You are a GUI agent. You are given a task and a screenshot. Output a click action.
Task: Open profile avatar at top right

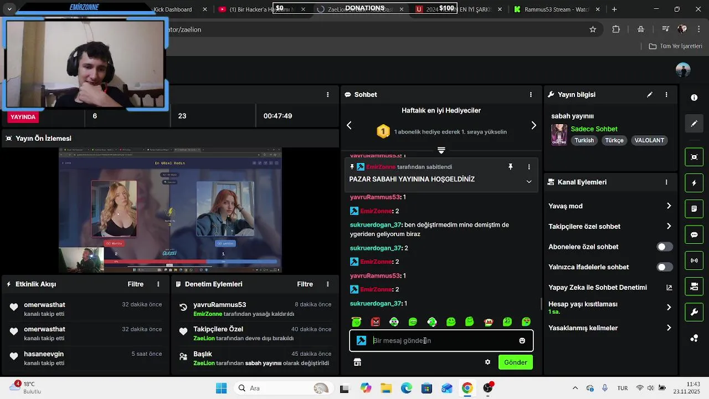click(683, 70)
